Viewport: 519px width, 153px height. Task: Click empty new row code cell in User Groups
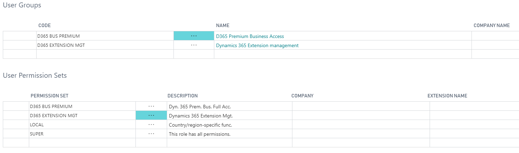tap(105, 54)
